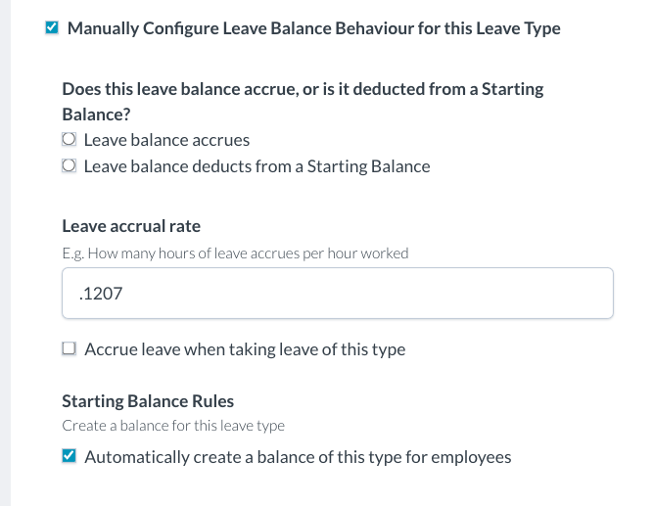This screenshot has height=506, width=654.
Task: Click the 'Leave accrual rate' heading
Action: (x=131, y=226)
